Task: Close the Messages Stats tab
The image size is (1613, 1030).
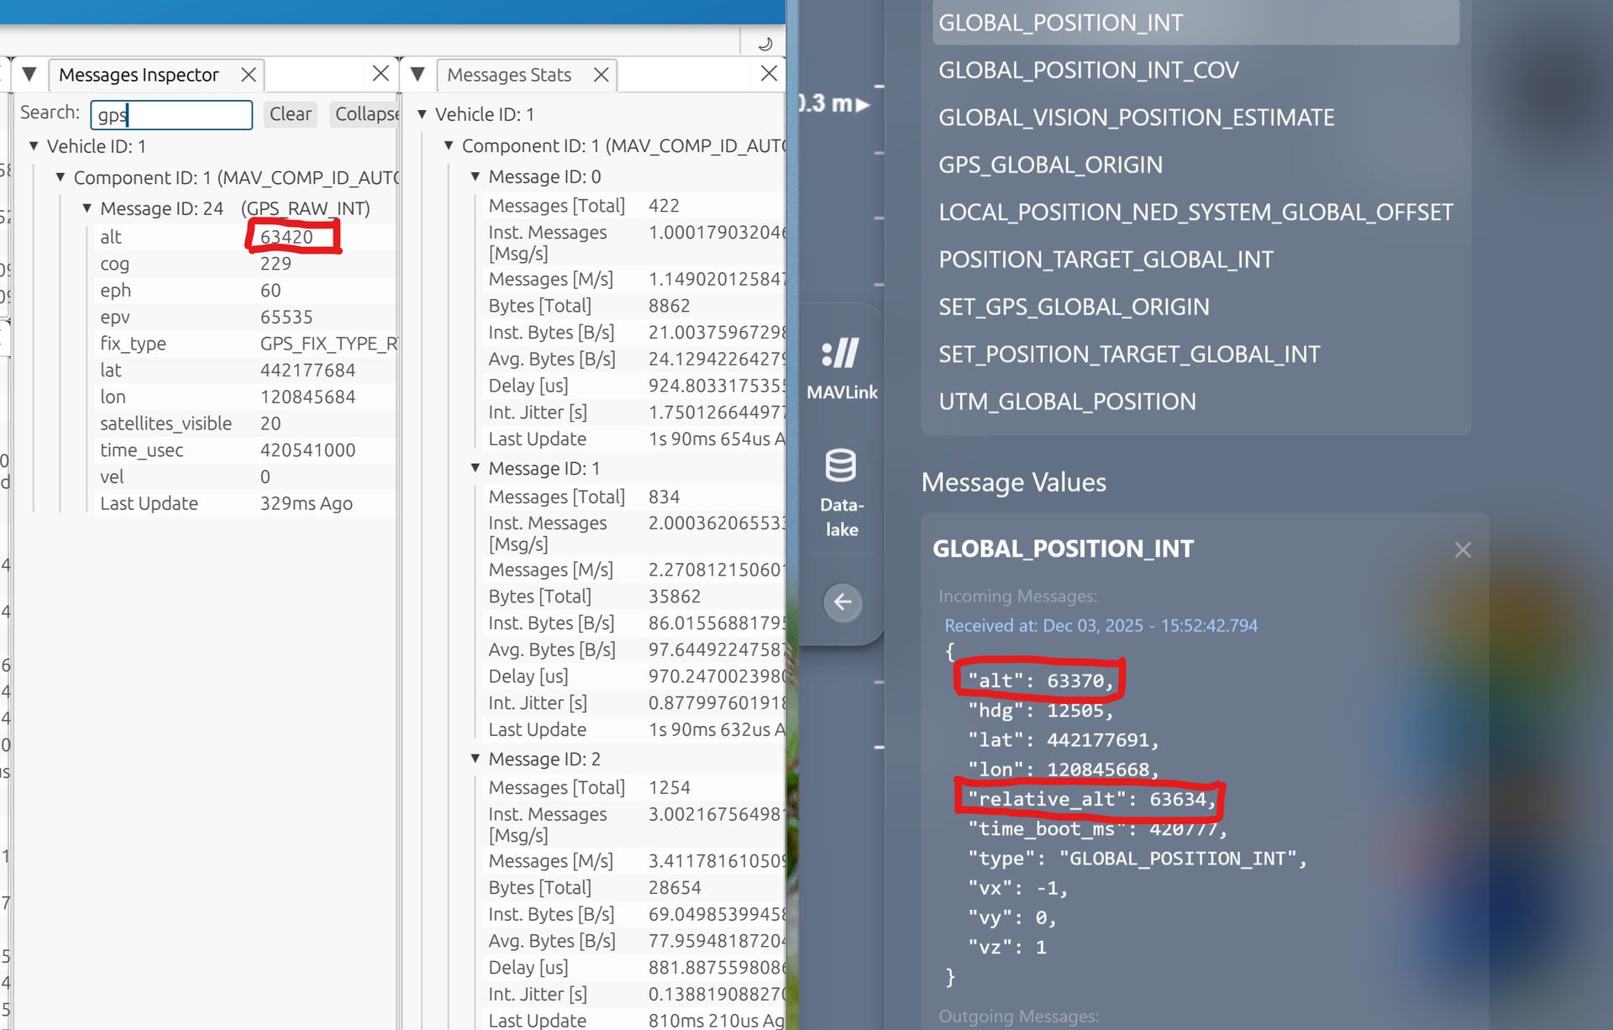Action: tap(602, 75)
